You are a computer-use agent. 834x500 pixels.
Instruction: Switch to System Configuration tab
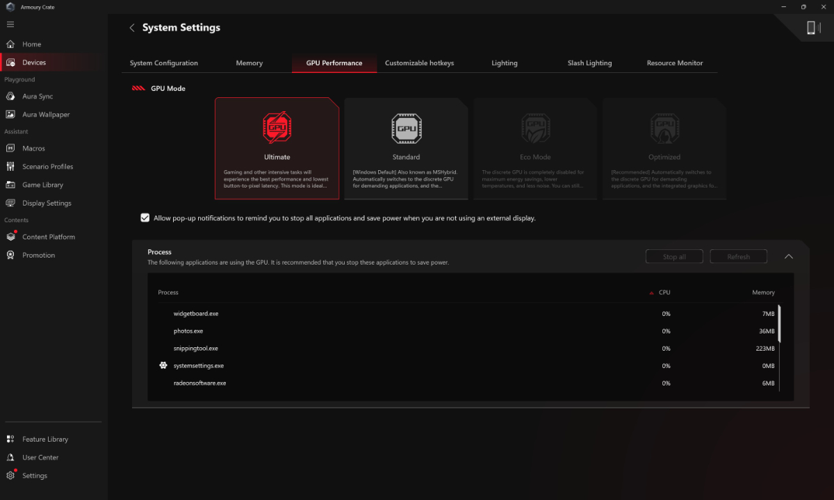(164, 63)
